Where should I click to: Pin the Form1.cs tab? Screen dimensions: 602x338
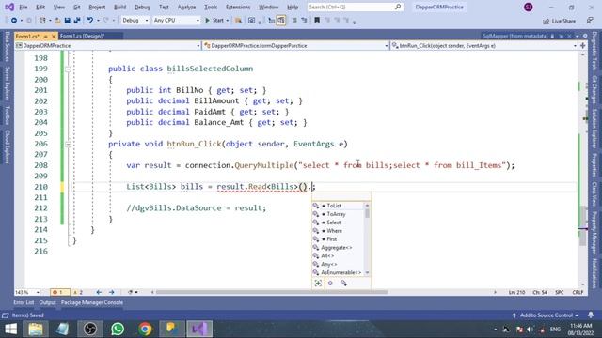[x=45, y=36]
